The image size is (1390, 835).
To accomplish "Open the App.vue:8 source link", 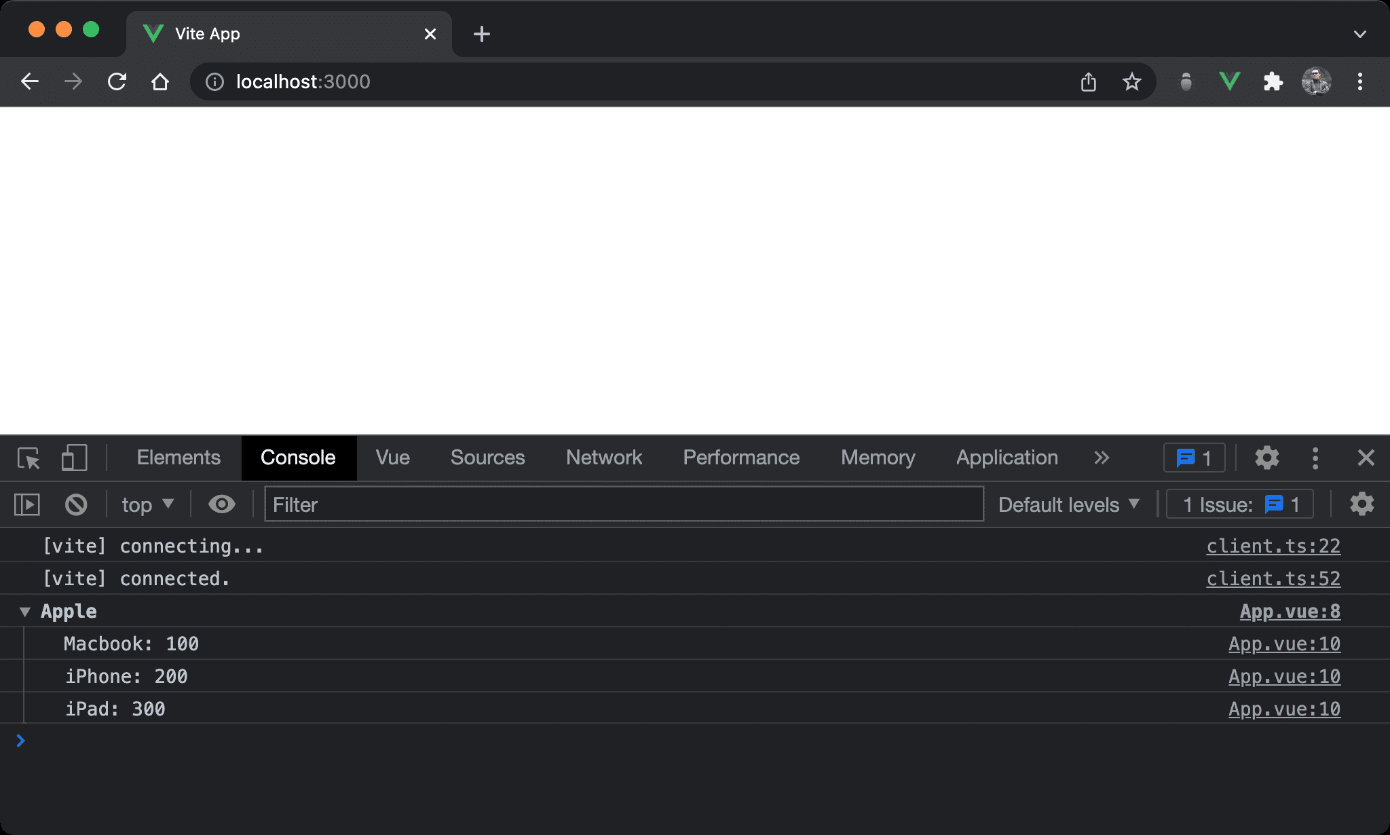I will point(1290,612).
